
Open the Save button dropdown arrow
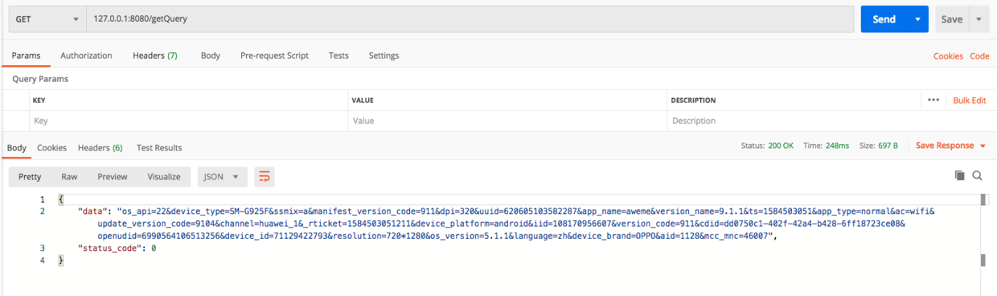(979, 19)
